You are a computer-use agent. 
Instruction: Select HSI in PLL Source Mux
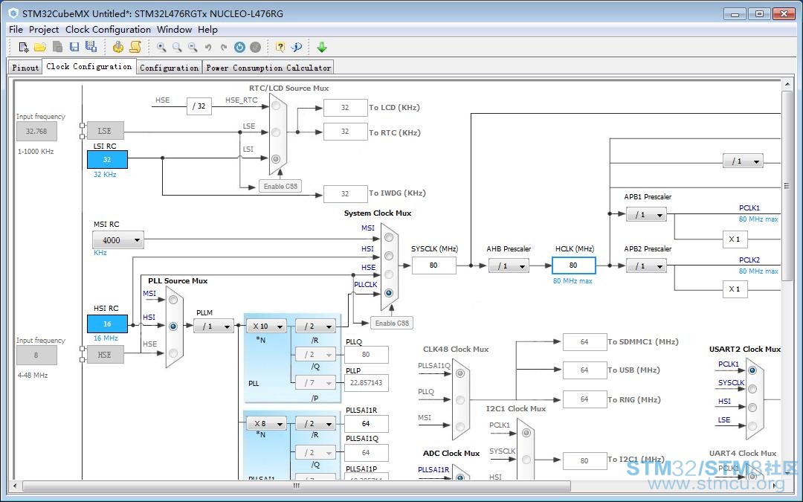(173, 326)
